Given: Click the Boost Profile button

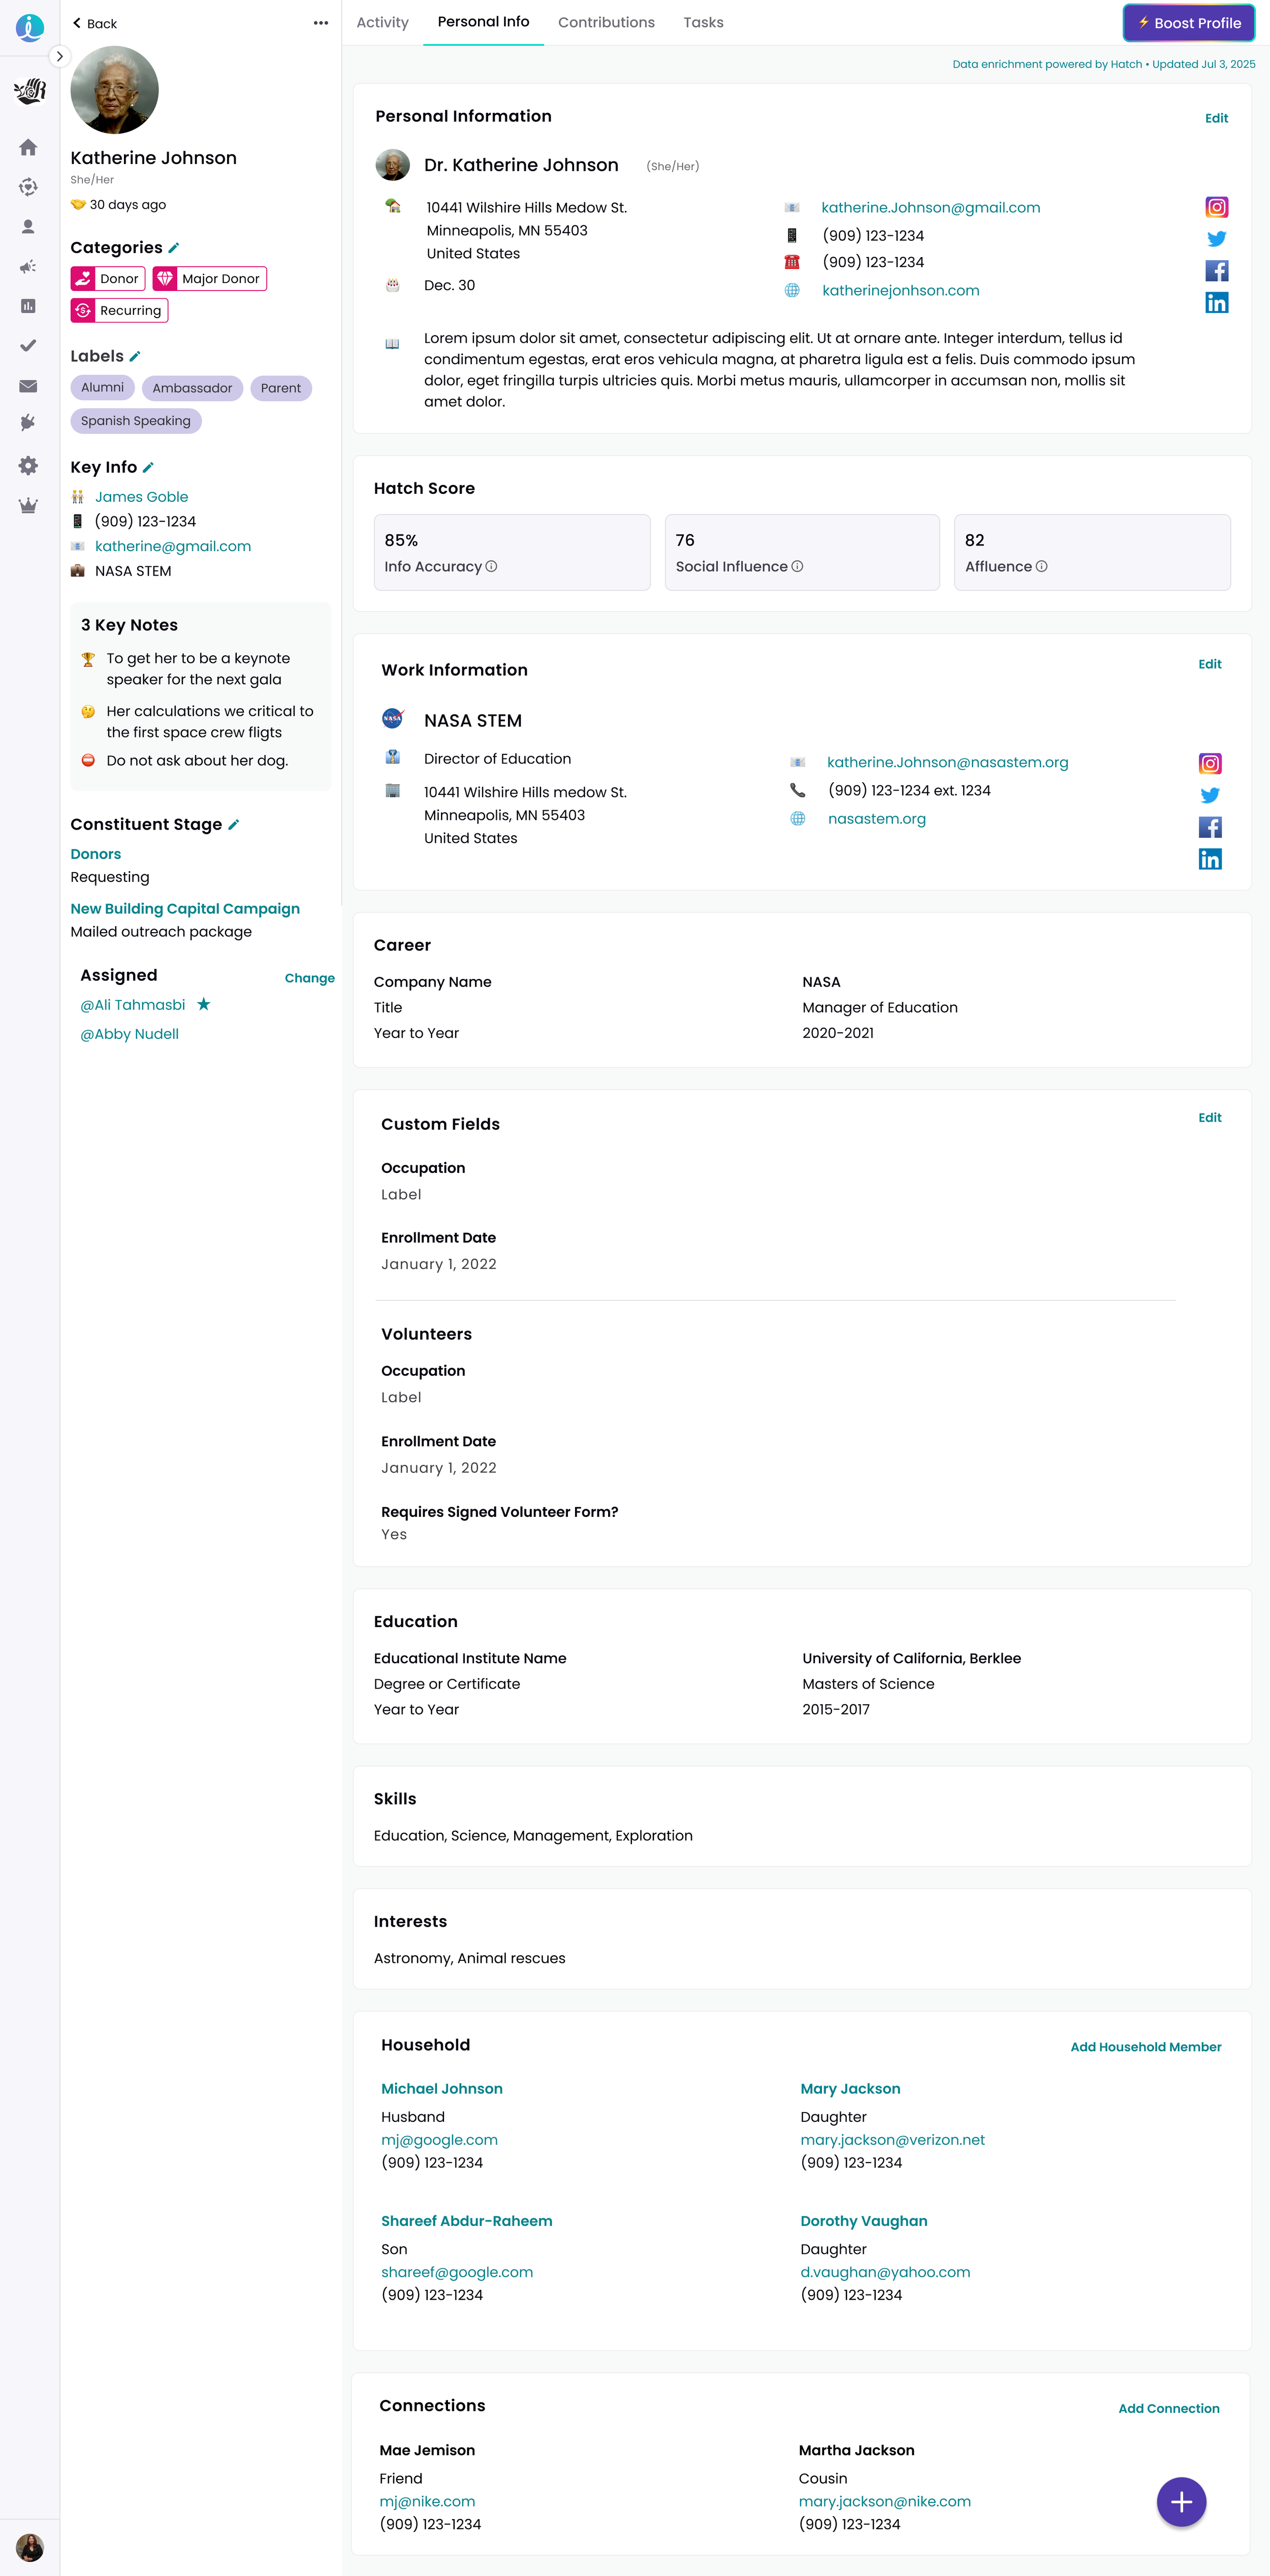Looking at the screenshot, I should 1188,23.
